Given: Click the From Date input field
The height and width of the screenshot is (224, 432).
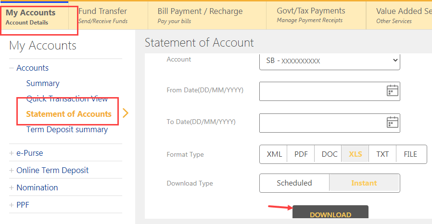Looking at the screenshot, I should (x=330, y=91).
